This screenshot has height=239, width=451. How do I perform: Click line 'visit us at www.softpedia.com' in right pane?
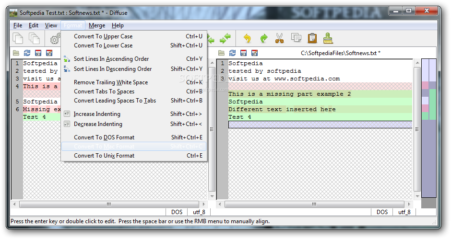284,79
